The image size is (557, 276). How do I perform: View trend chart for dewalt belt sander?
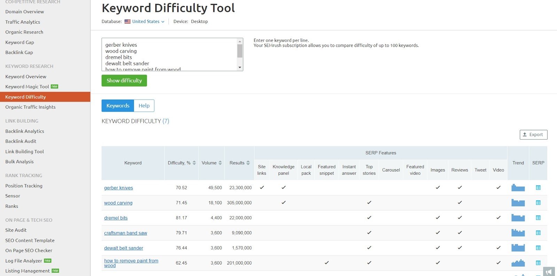tap(518, 248)
